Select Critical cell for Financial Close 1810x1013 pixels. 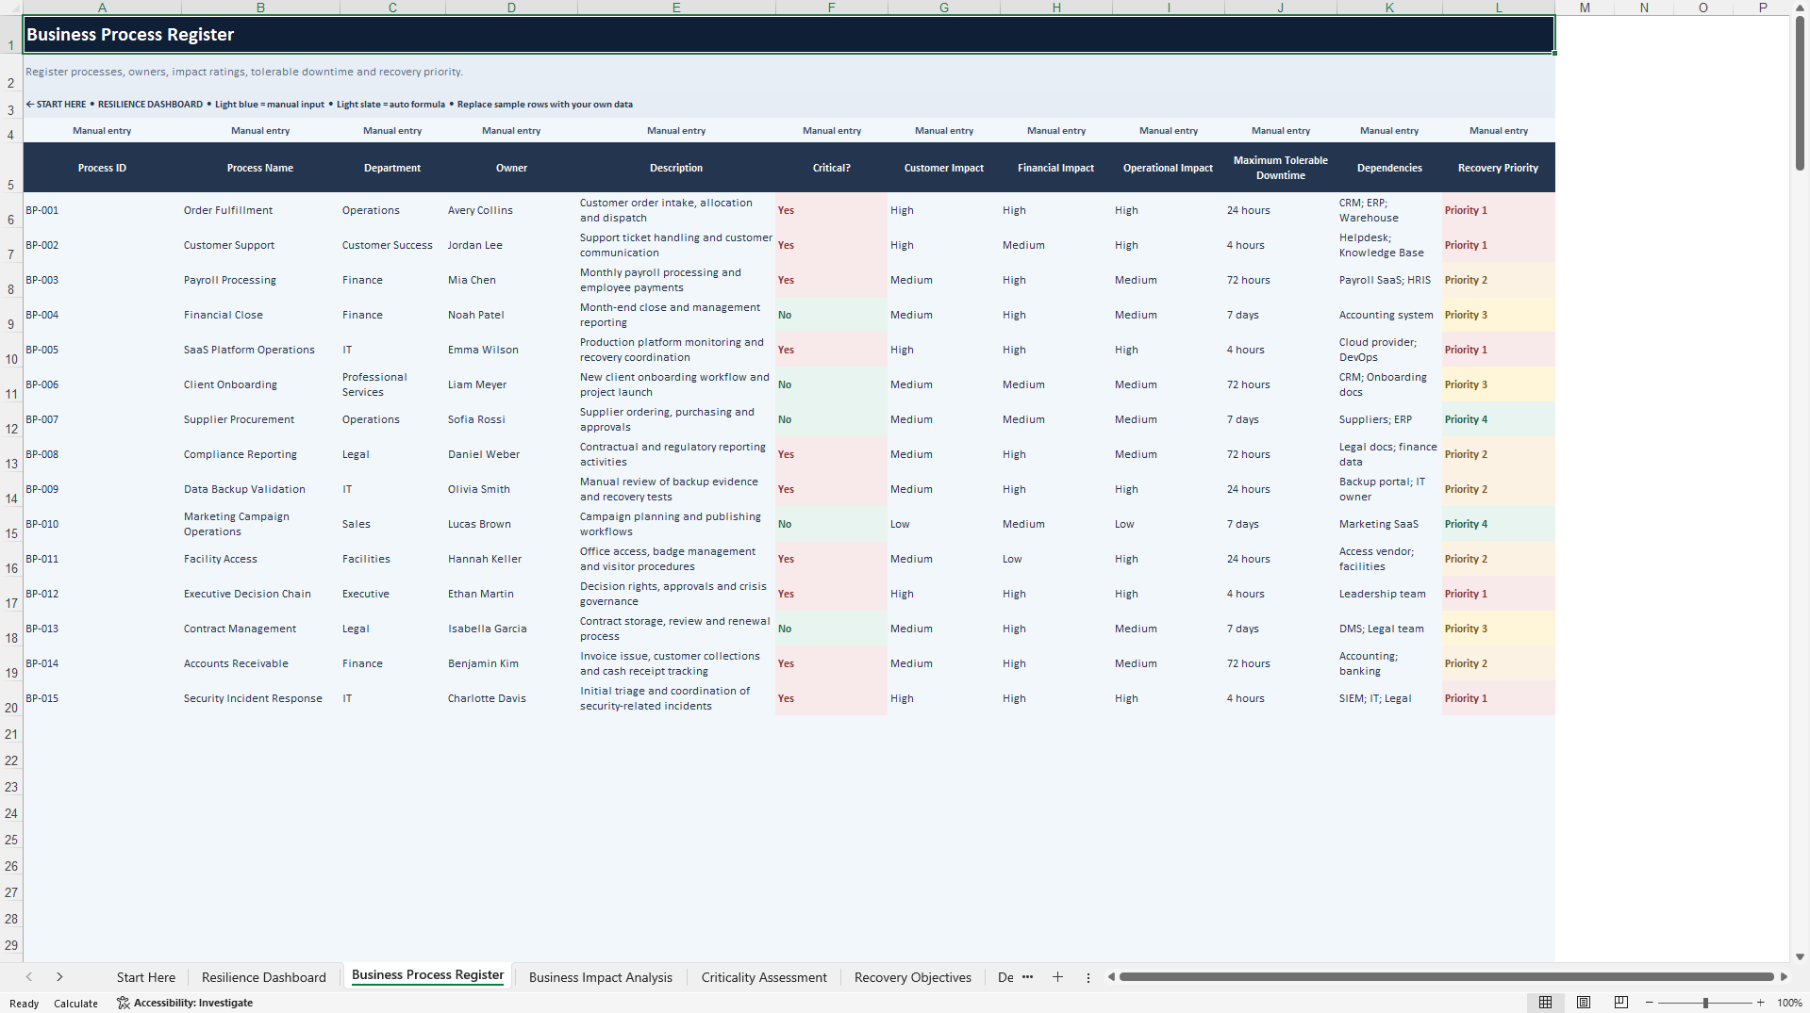(831, 315)
